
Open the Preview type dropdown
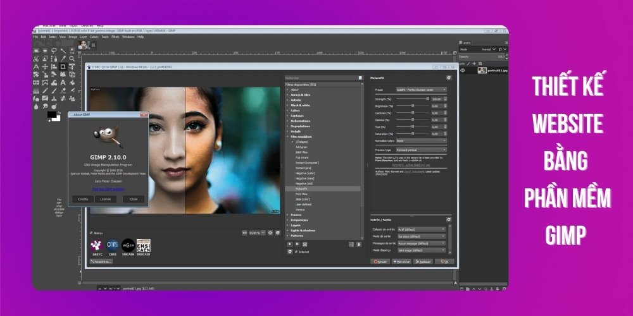pyautogui.click(x=422, y=150)
